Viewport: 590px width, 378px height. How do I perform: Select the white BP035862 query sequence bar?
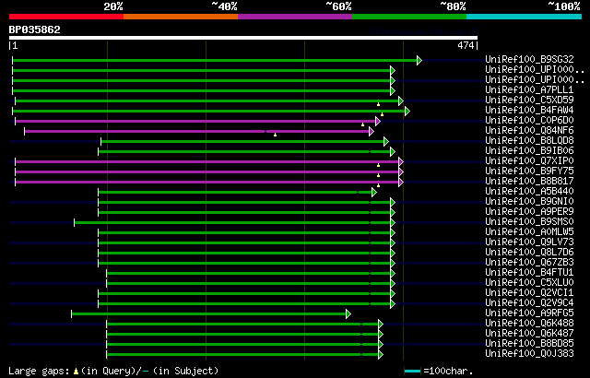click(x=243, y=38)
